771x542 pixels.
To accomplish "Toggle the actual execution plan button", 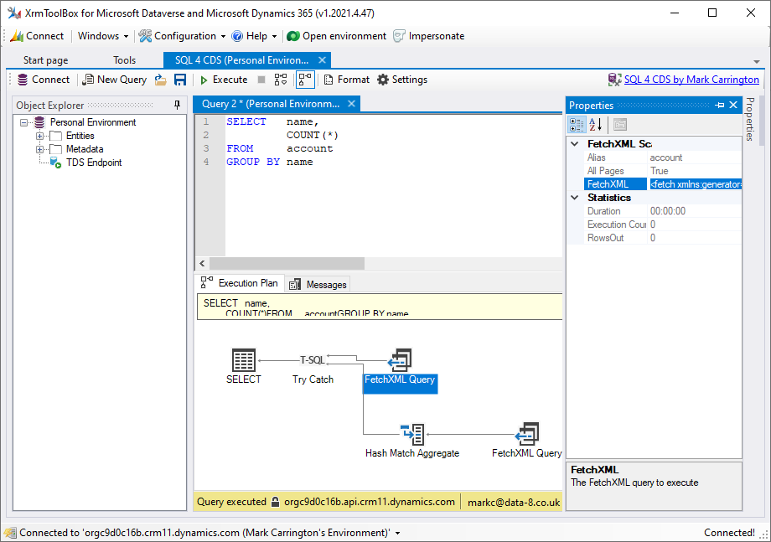I will click(x=305, y=80).
